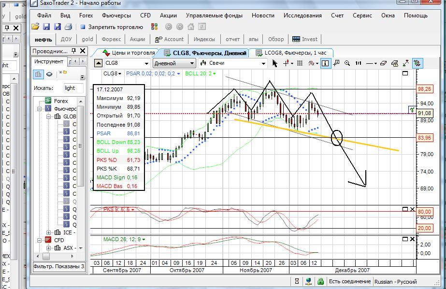Close the PKS indicator panel
Viewport: 446px width, 289px height.
tap(413, 209)
